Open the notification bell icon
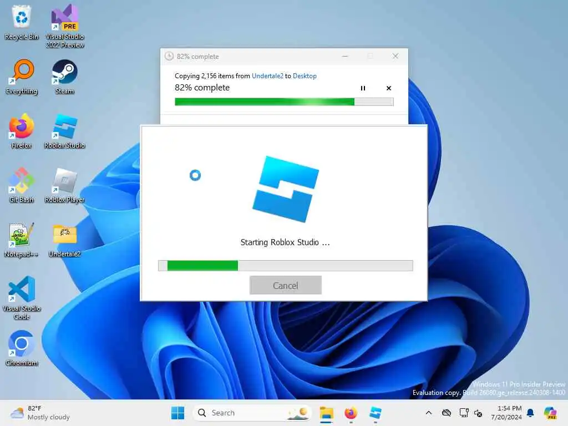Image resolution: width=568 pixels, height=426 pixels. [530, 413]
